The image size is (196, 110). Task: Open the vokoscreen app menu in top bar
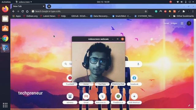click(x=24, y=2)
